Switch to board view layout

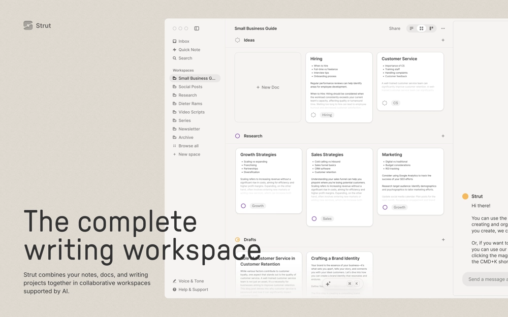coord(431,28)
